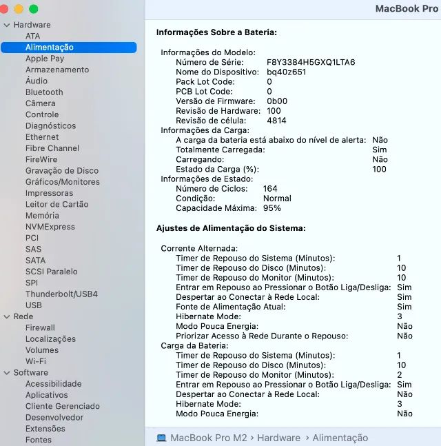The width and height of the screenshot is (441, 446).
Task: Select Áudio sidebar item
Action: pyautogui.click(x=37, y=81)
